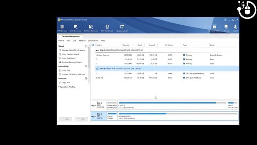The width and height of the screenshot is (257, 145).
Task: Click the Status column header
Action: 212,45
